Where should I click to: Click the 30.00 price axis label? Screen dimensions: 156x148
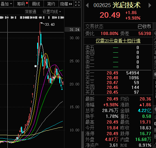pyautogui.click(x=74, y=38)
